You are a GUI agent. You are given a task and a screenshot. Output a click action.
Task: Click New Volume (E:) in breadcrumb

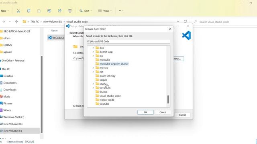pos(53,22)
